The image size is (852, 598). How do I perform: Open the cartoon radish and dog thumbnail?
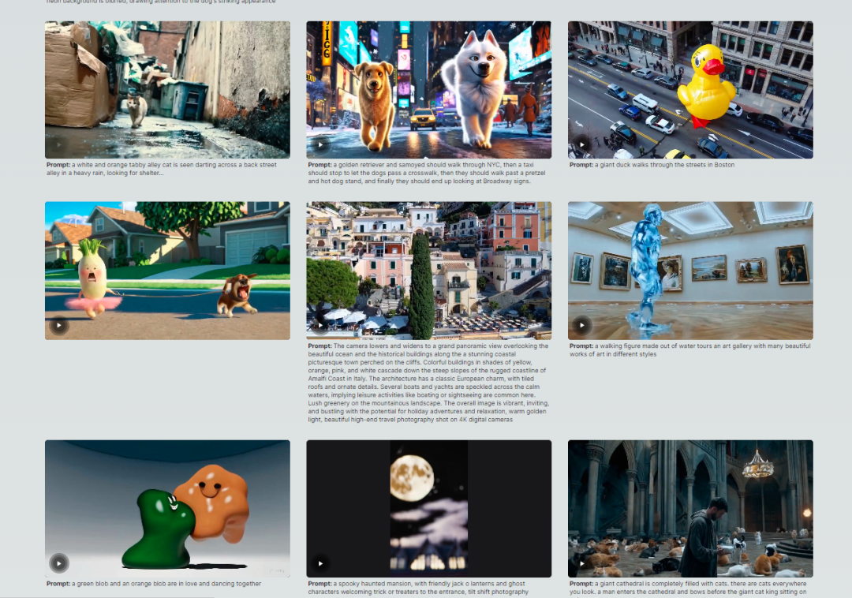[167, 271]
